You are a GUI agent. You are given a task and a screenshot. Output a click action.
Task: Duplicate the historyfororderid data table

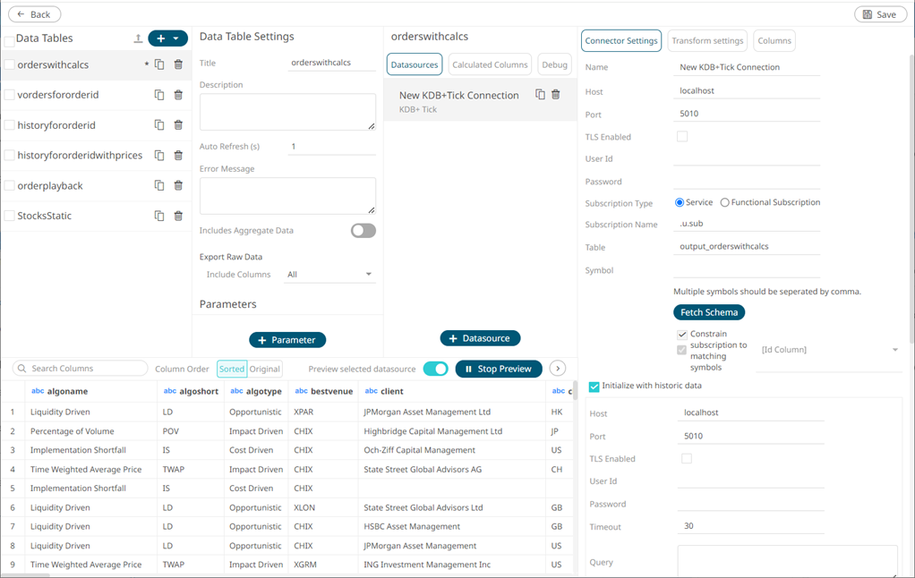coord(159,125)
